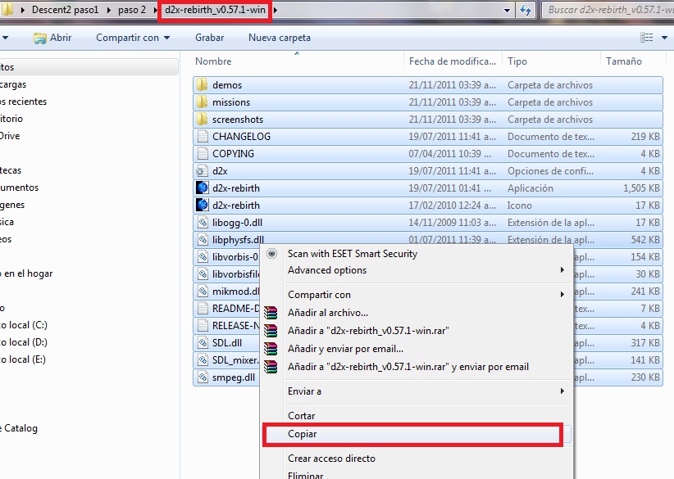This screenshot has width=674, height=479.
Task: Sort by Fecha de modificación column header
Action: (453, 61)
